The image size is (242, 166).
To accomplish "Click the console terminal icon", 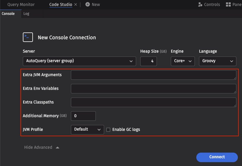I will 28,37.
